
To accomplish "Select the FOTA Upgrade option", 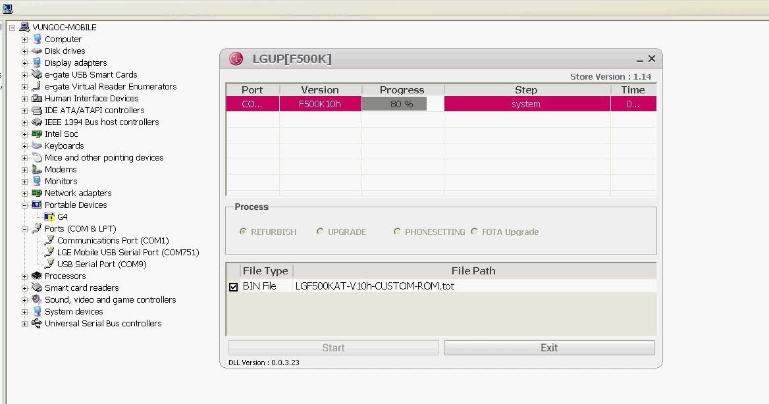I will point(474,232).
